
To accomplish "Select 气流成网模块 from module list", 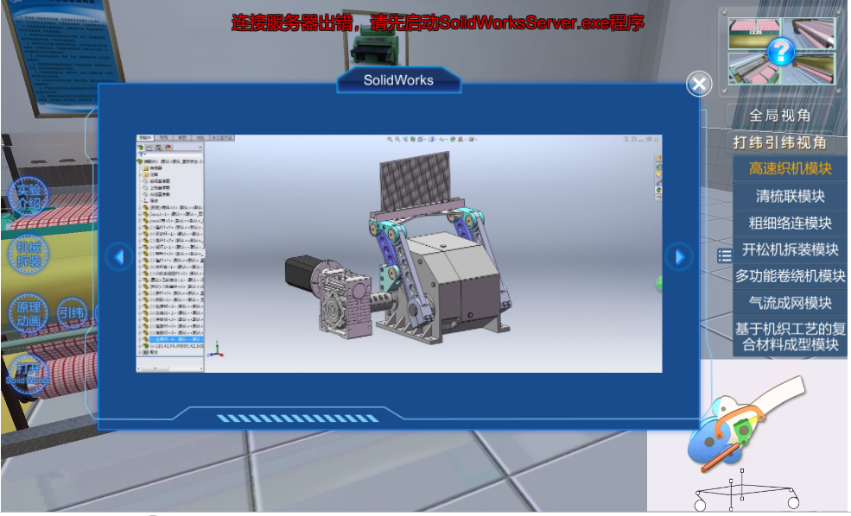I will point(790,303).
